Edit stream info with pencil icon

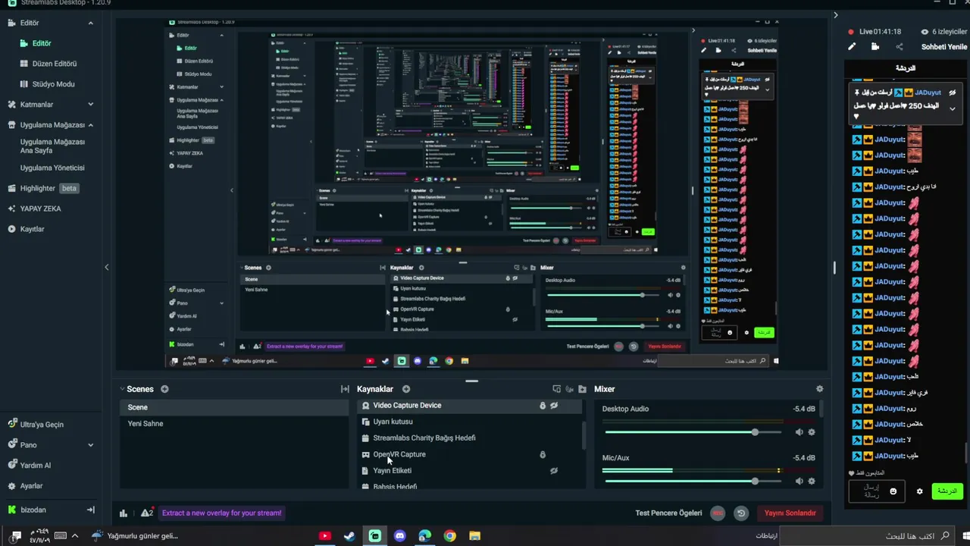(x=852, y=47)
